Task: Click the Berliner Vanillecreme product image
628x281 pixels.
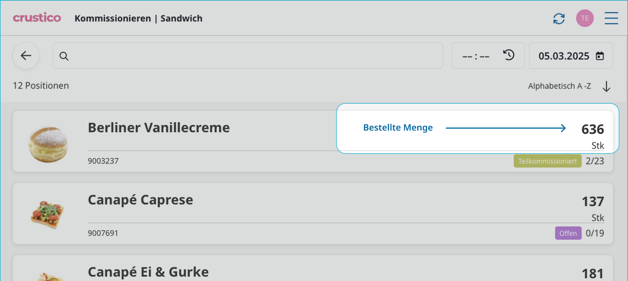Action: pyautogui.click(x=48, y=144)
